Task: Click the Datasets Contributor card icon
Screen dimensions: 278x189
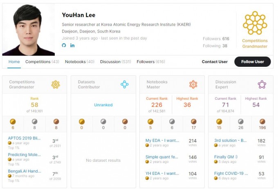Action: (x=124, y=84)
